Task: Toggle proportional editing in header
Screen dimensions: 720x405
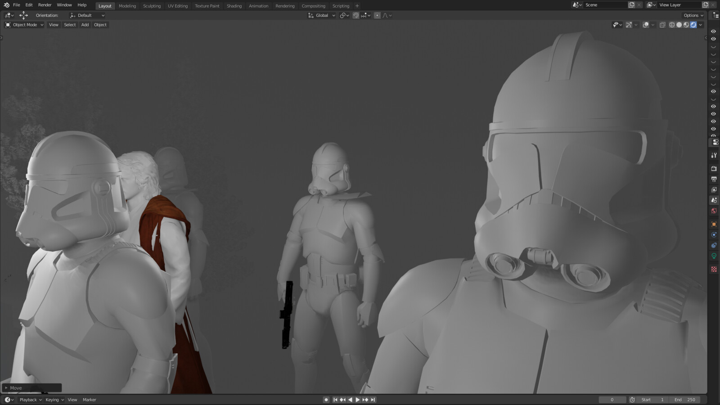Action: click(x=377, y=15)
